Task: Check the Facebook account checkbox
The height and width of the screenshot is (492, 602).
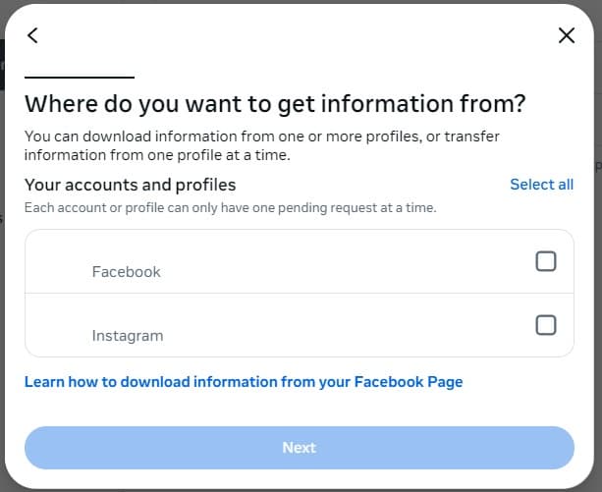Action: click(x=546, y=261)
